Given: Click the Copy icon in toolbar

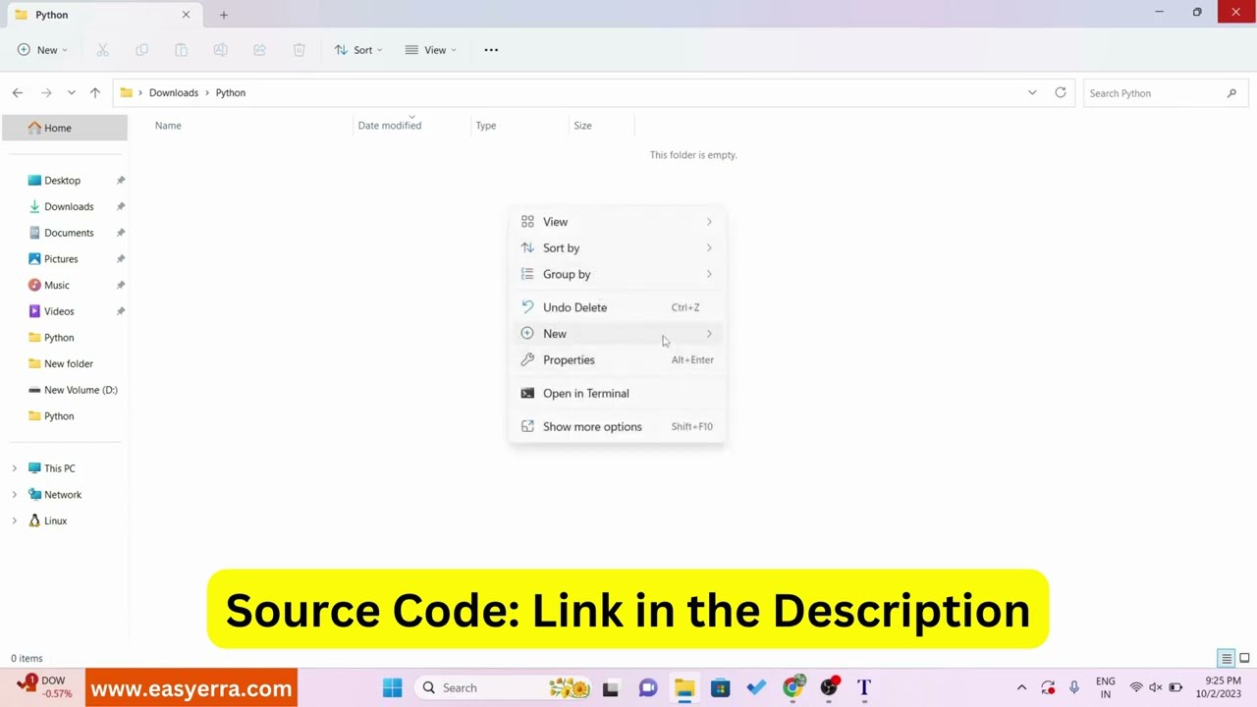Looking at the screenshot, I should tap(141, 50).
